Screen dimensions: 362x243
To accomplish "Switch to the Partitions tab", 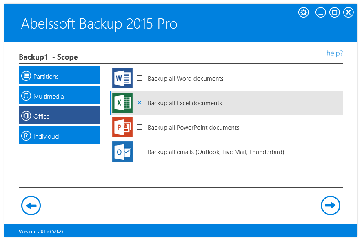I will click(60, 76).
